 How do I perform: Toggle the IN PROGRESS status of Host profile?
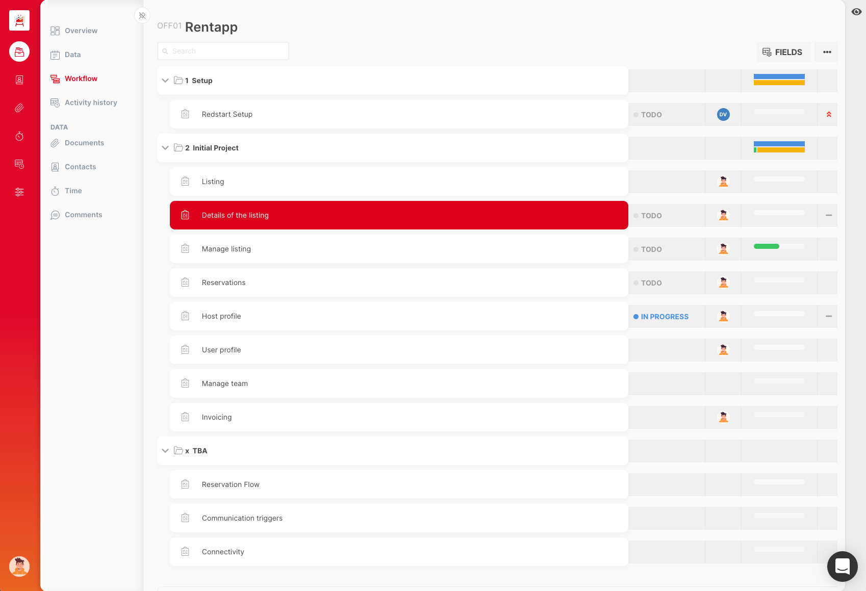click(661, 317)
